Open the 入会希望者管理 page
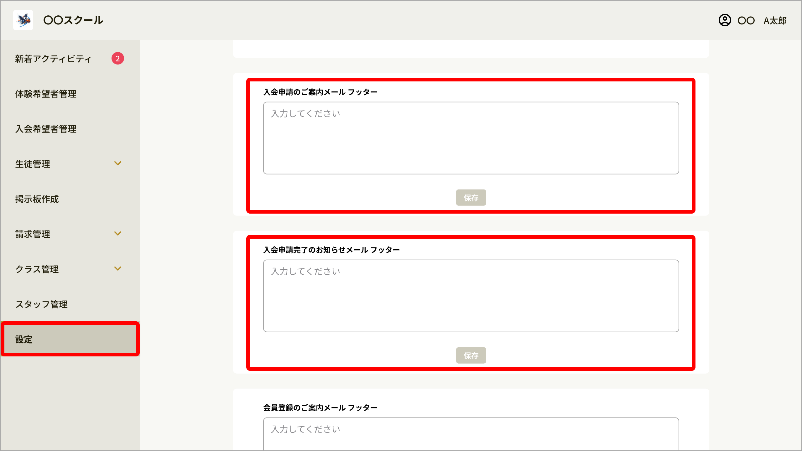 46,129
